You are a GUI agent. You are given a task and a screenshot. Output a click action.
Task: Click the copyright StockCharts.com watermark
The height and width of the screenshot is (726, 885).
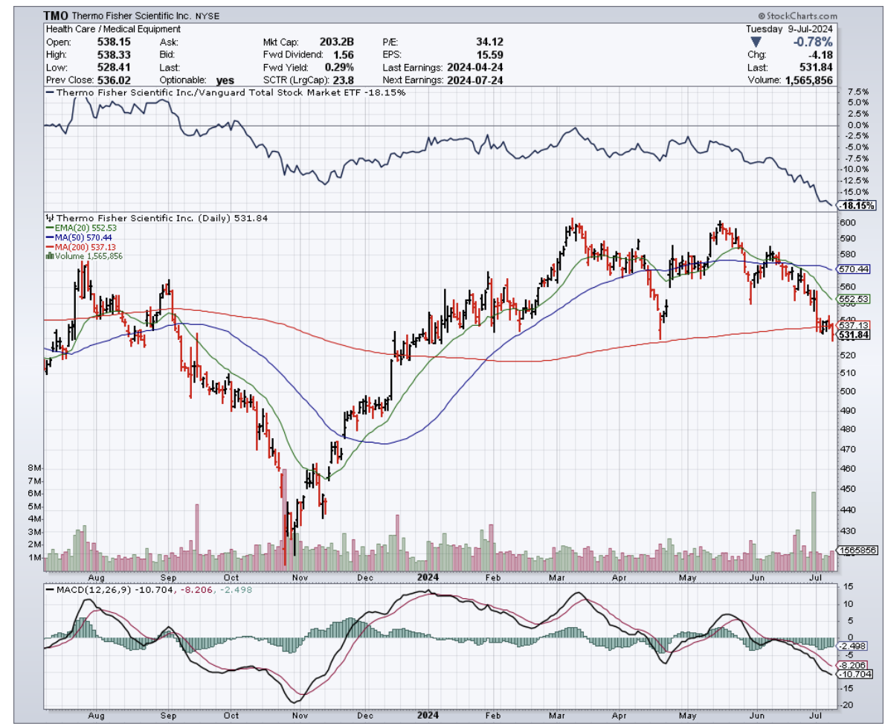coord(798,15)
